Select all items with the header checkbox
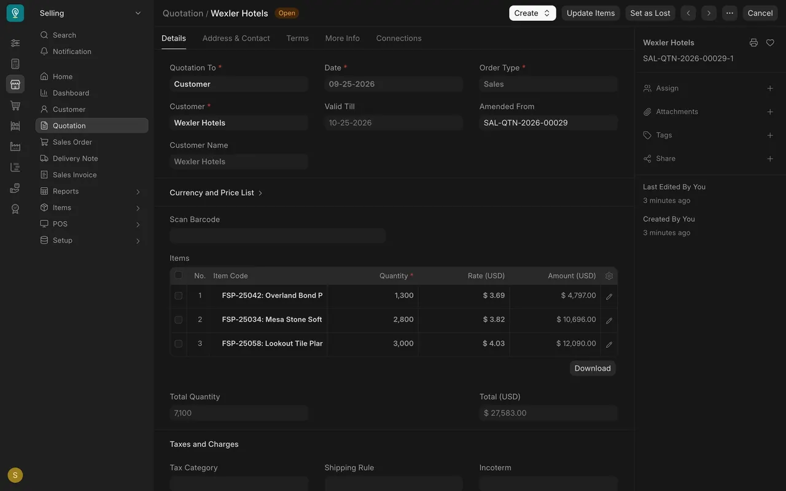Image resolution: width=786 pixels, height=491 pixels. pos(179,276)
